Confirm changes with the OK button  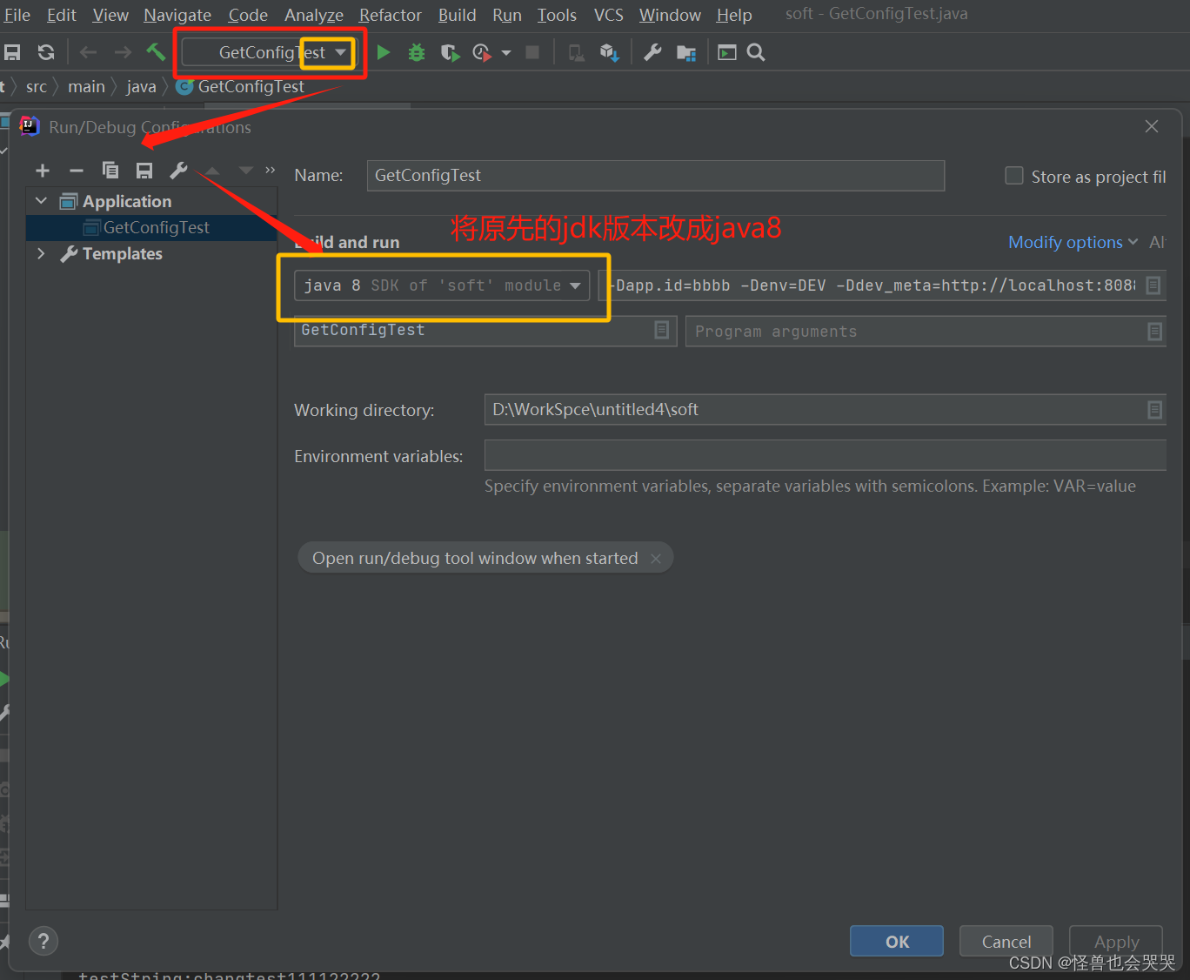pos(896,941)
